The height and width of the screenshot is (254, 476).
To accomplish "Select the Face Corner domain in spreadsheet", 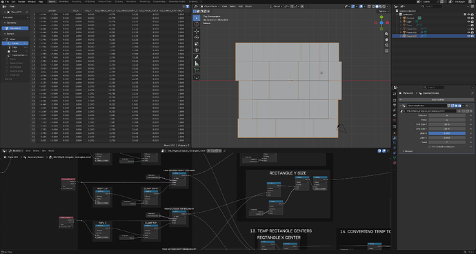I will tap(15, 55).
